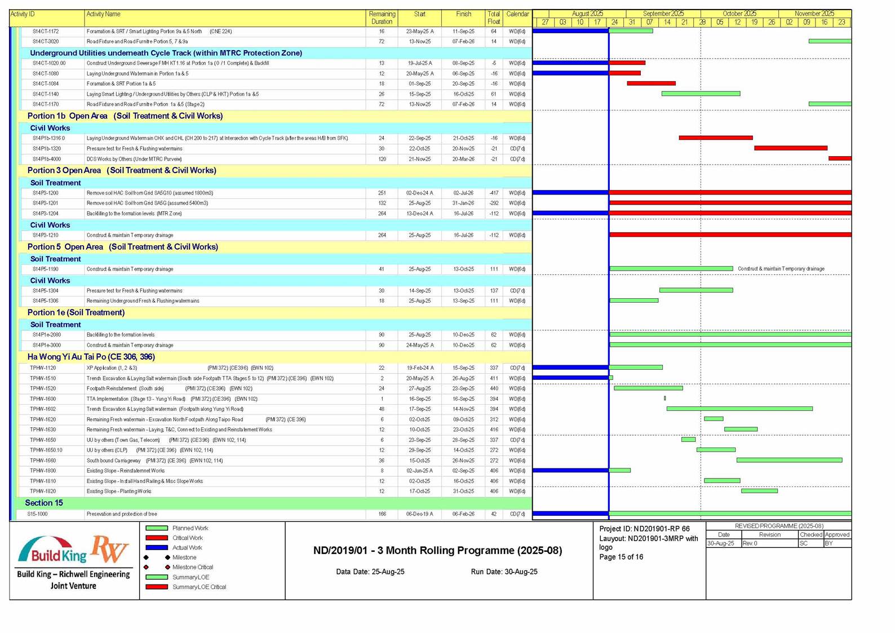Select the Critical Work red legend swatch
Image resolution: width=895 pixels, height=633 pixels.
(x=157, y=538)
